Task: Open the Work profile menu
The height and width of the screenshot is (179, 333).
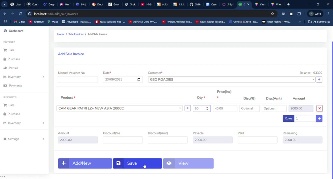Action: [315, 14]
